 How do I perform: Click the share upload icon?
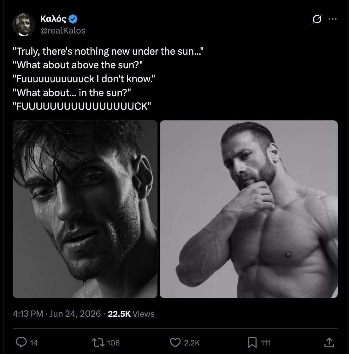coord(329,342)
